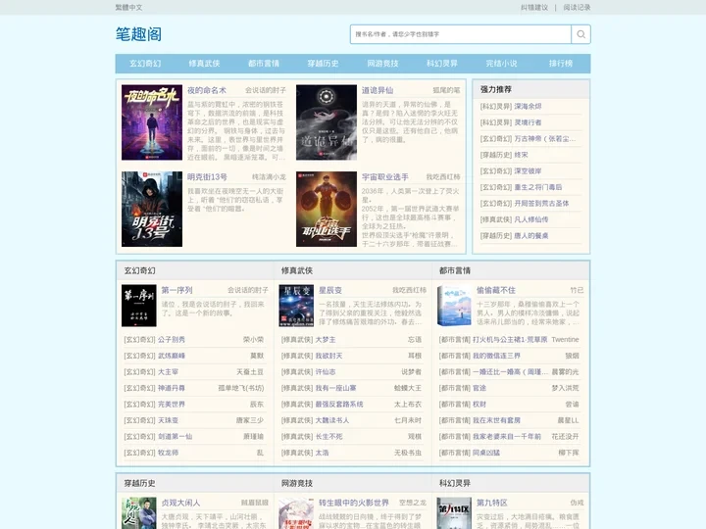
Task: Open recommended book 开局签到荒古圣体
Action: click(x=541, y=204)
